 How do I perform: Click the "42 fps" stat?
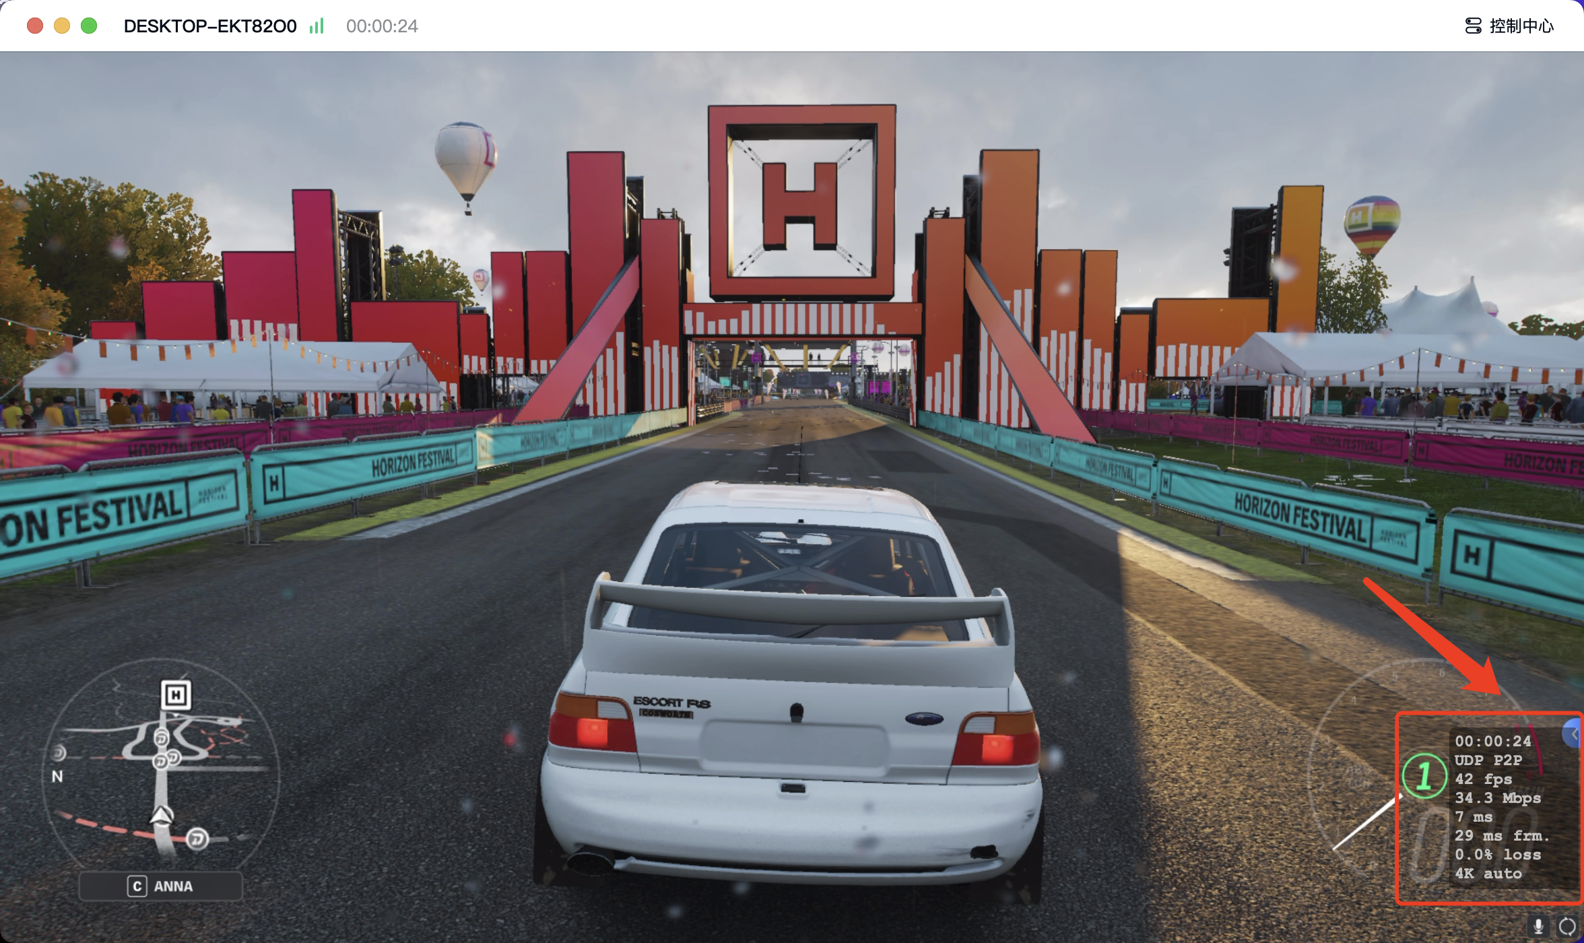point(1484,779)
